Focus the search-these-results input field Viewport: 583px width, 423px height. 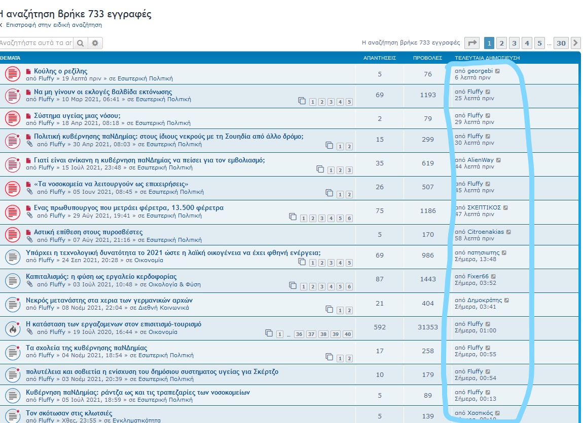point(36,43)
